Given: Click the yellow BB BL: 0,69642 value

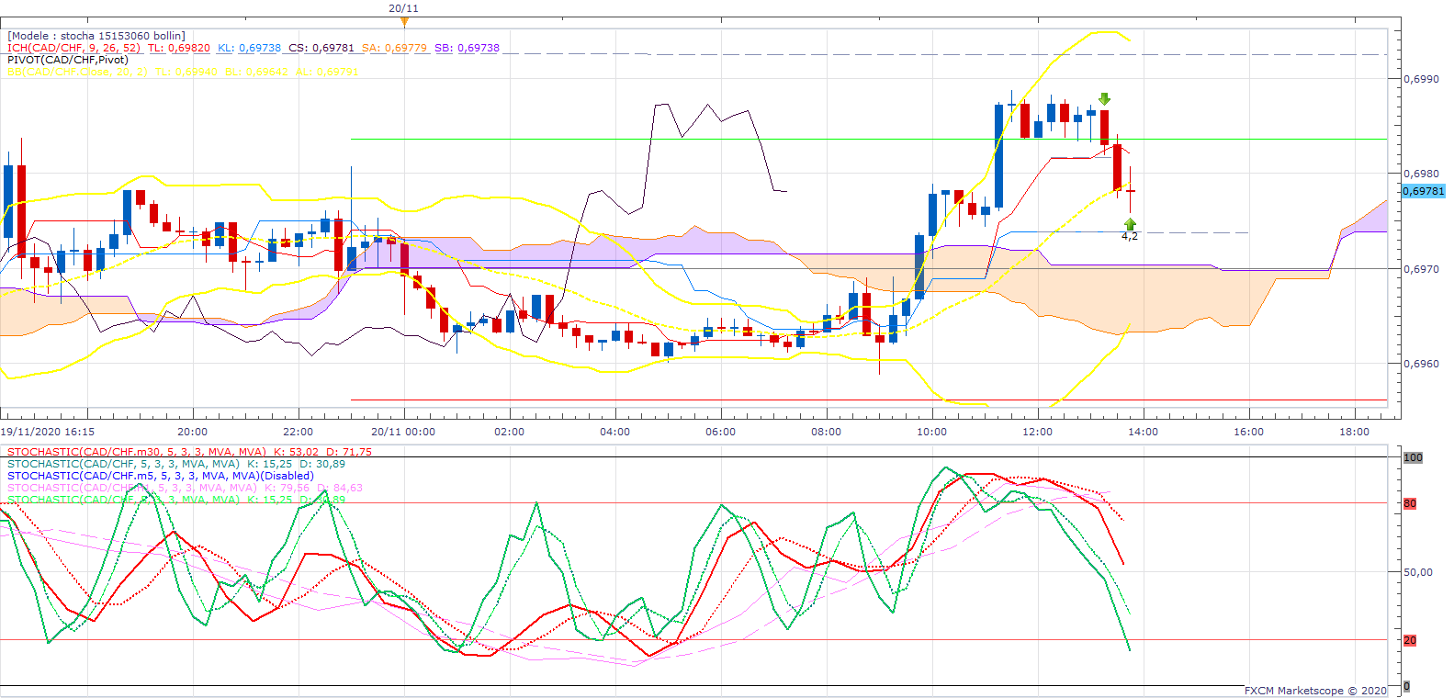Looking at the screenshot, I should click(x=256, y=72).
